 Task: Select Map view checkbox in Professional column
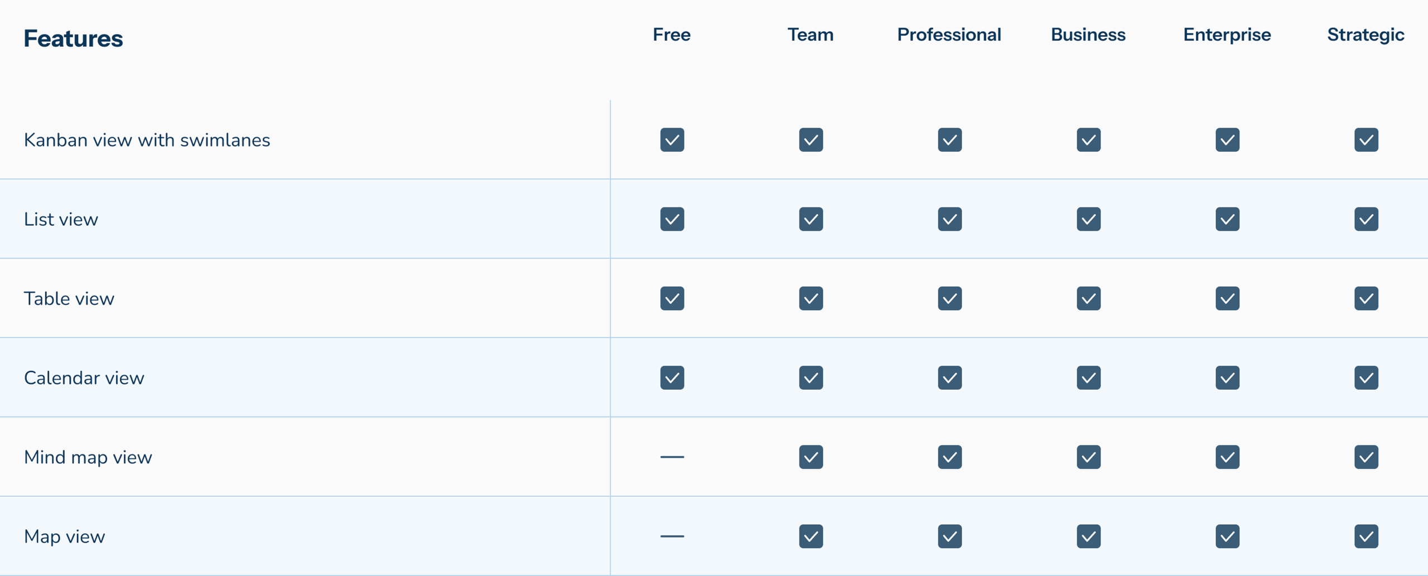949,536
